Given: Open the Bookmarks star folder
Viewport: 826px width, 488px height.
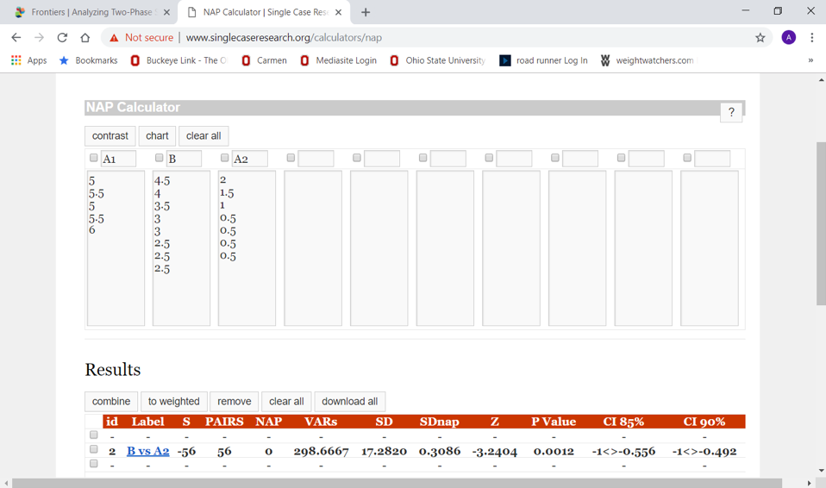Looking at the screenshot, I should pos(89,60).
